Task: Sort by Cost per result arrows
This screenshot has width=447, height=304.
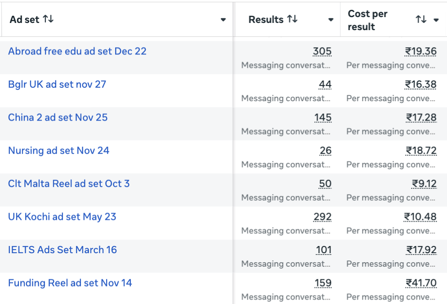Action: coord(421,19)
